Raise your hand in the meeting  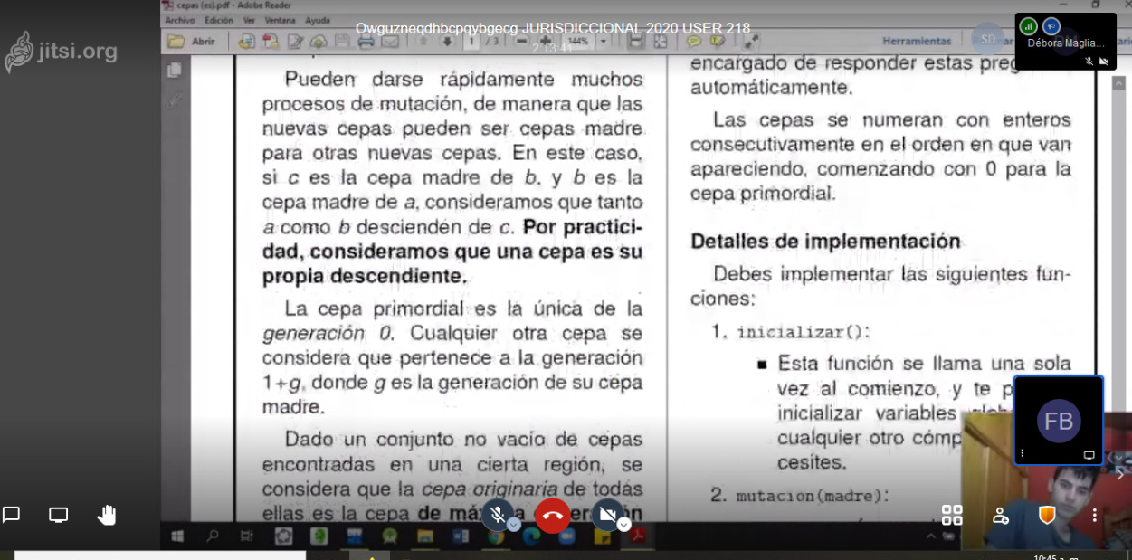pyautogui.click(x=107, y=515)
